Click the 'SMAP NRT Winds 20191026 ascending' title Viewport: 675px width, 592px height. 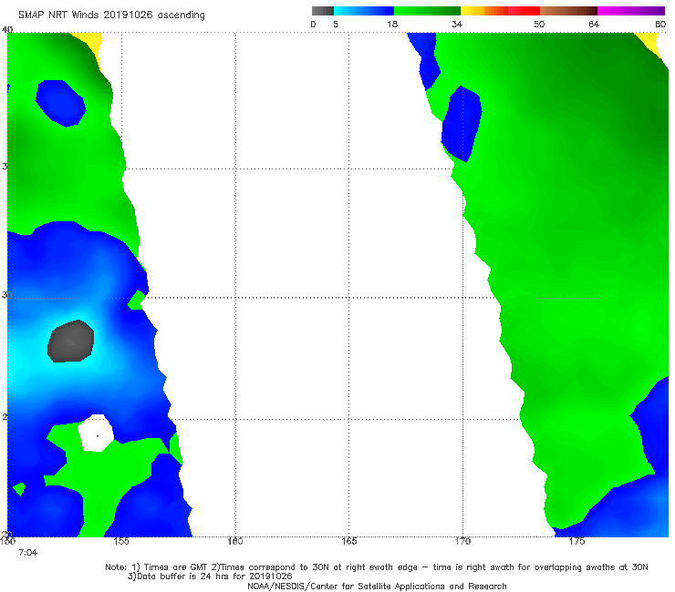(x=111, y=15)
